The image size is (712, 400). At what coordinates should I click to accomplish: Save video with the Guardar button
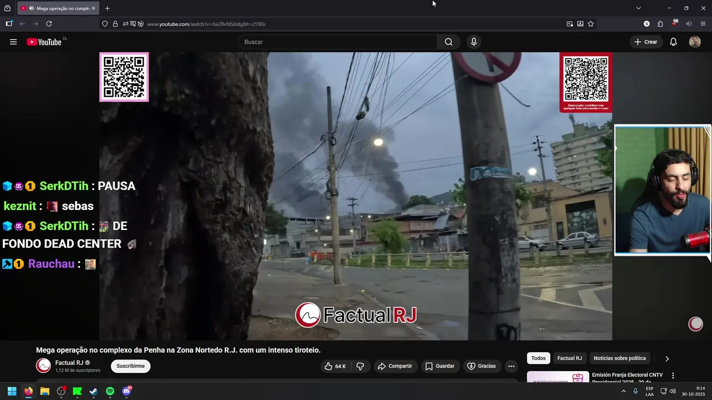pyautogui.click(x=440, y=366)
